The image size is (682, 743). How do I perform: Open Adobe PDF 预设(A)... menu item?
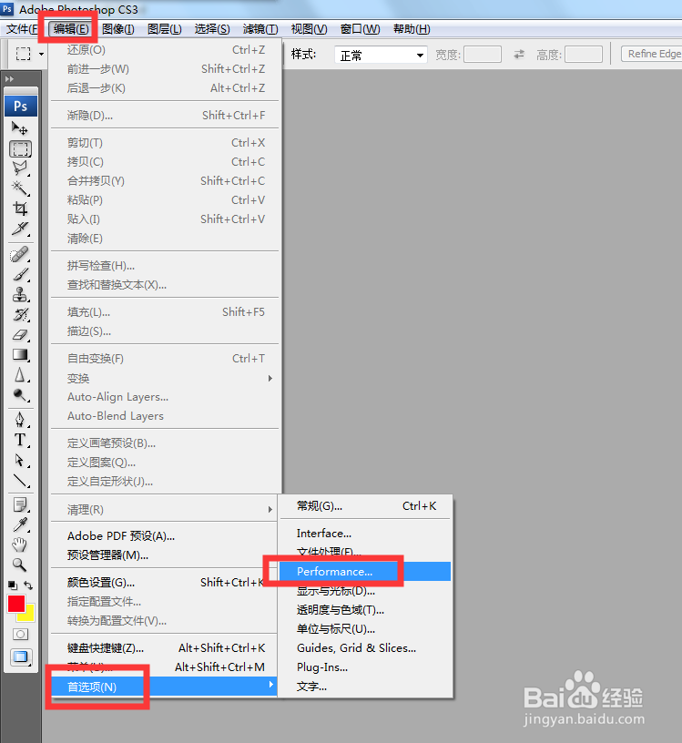tap(164, 536)
